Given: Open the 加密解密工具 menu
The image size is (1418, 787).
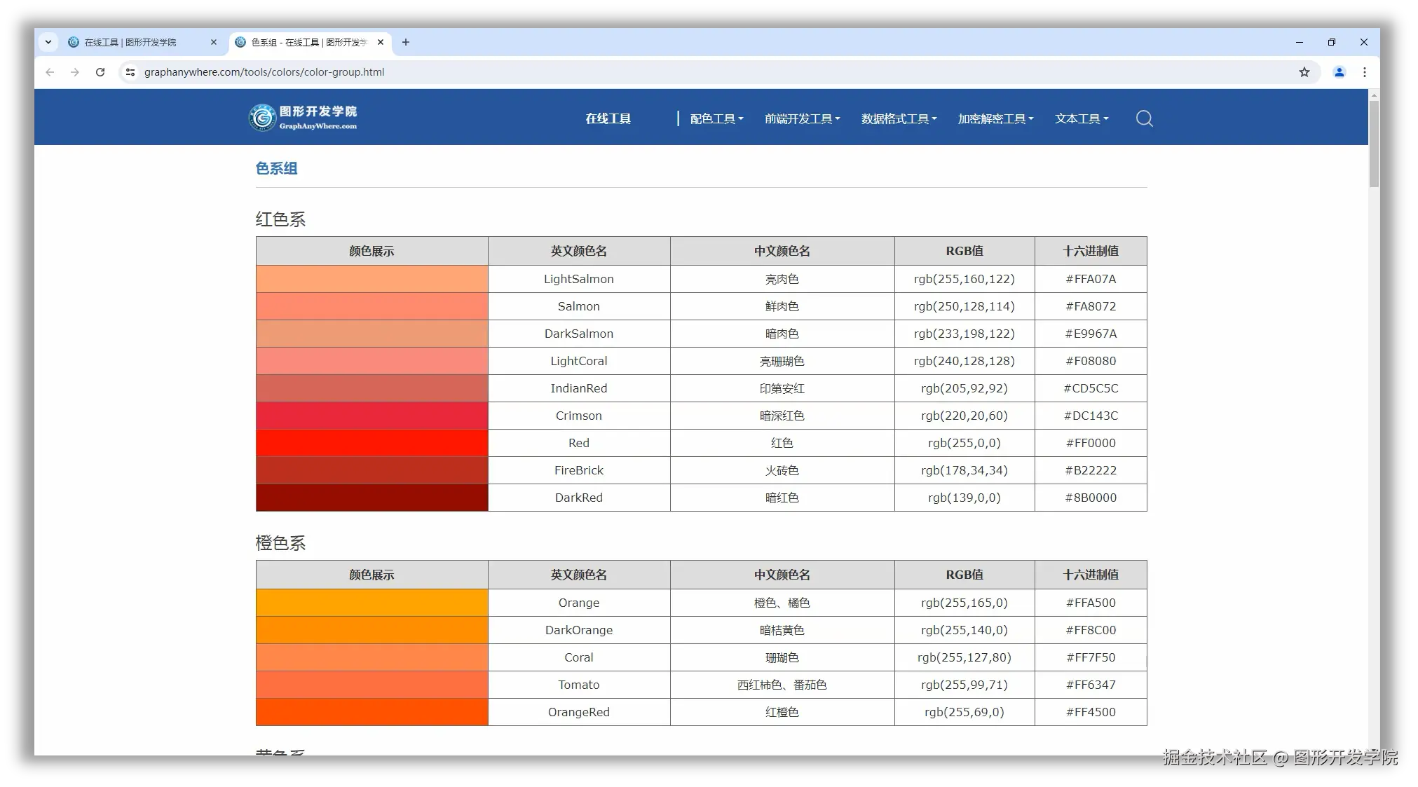Looking at the screenshot, I should click(x=995, y=119).
